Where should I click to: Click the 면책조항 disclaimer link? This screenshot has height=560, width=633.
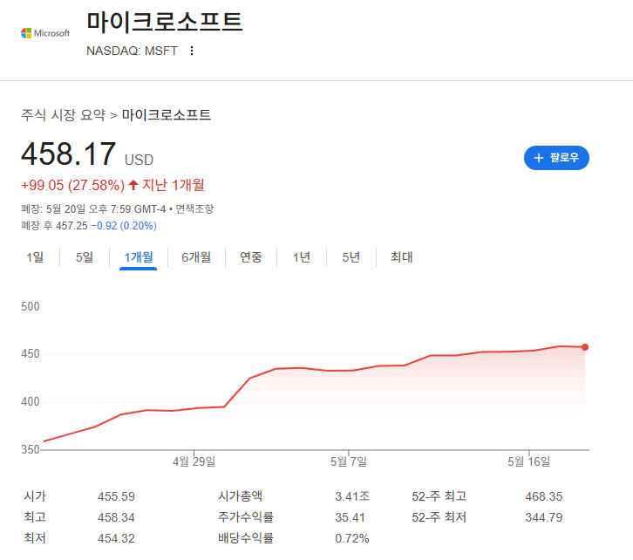[x=194, y=209]
